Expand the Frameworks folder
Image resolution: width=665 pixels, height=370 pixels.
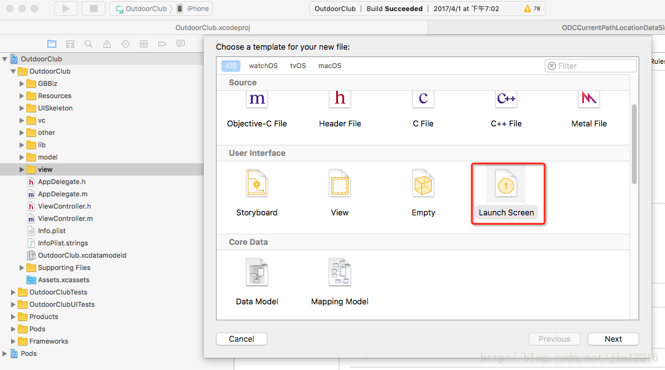coord(13,342)
